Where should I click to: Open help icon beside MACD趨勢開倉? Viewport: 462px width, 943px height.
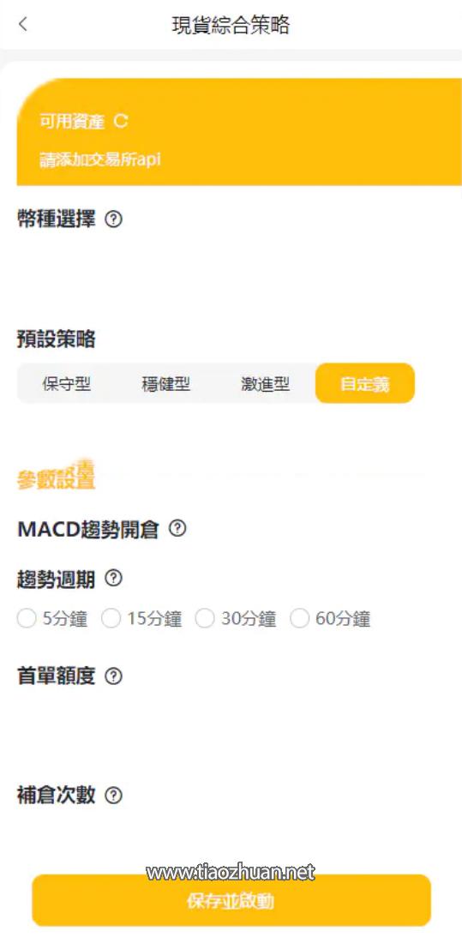177,529
